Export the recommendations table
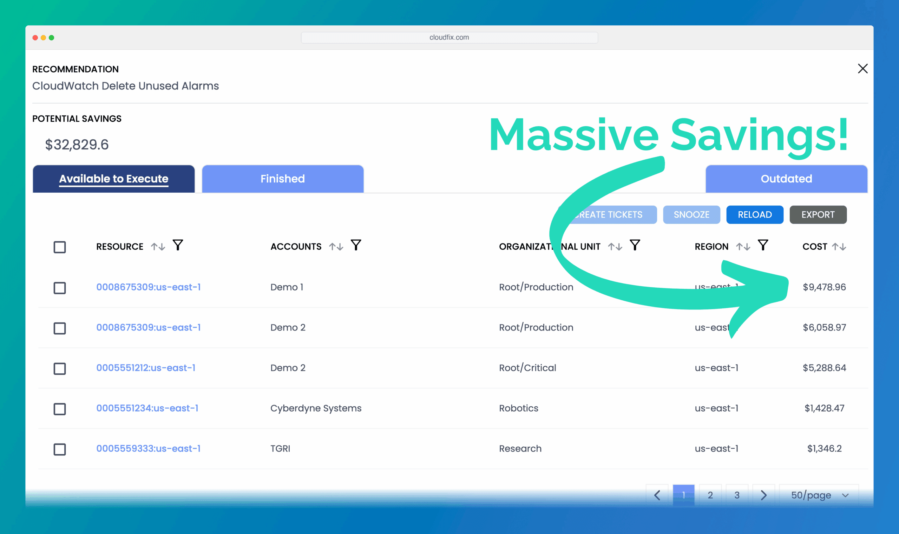Viewport: 899px width, 534px height. tap(818, 214)
